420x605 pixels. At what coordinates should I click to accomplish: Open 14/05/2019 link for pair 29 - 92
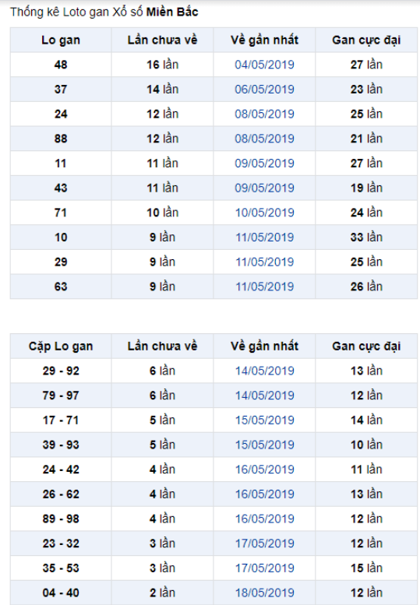(x=264, y=371)
